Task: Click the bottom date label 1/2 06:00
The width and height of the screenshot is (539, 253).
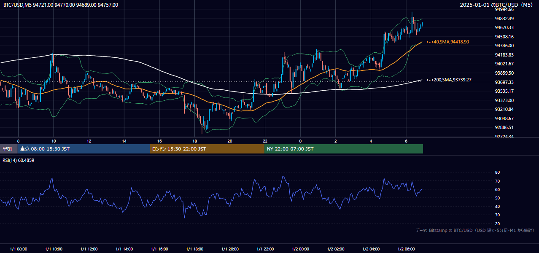Action: pos(406,249)
